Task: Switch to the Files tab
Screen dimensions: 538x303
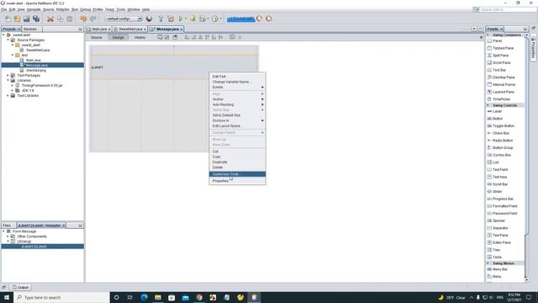Action: 7,226
